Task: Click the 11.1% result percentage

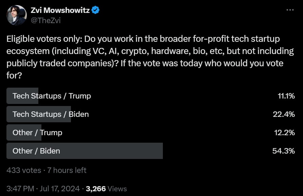Action: pos(286,96)
